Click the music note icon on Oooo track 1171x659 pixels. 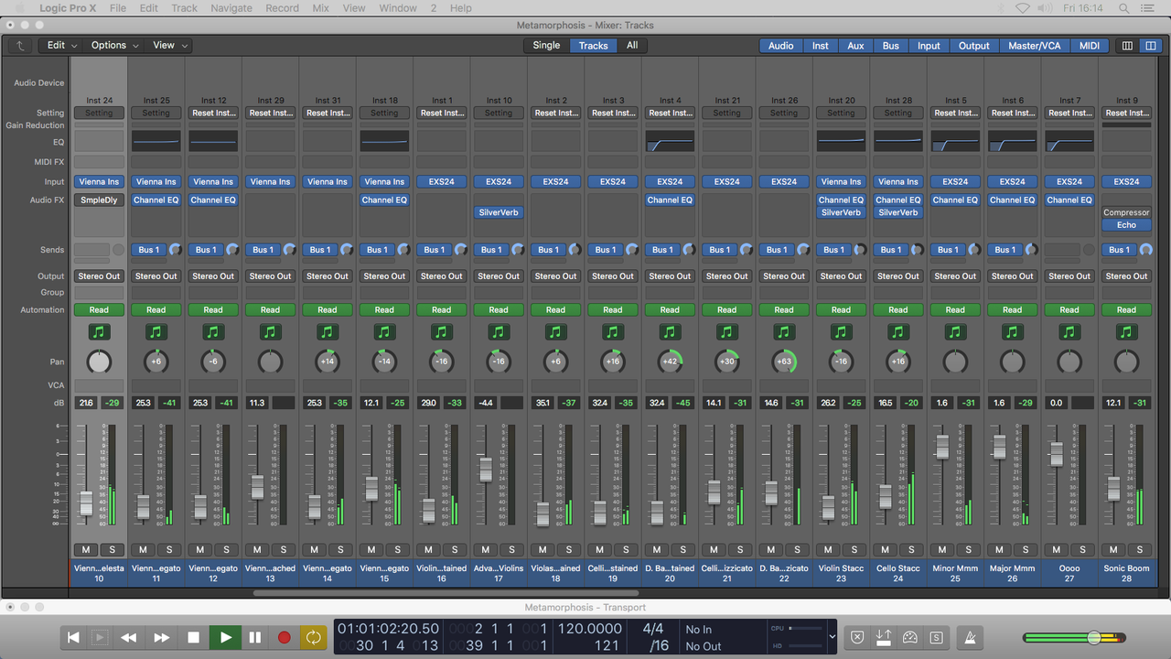coord(1069,332)
